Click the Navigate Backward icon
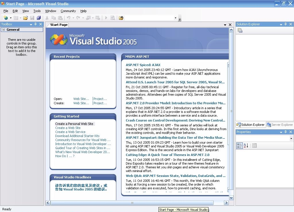Viewport: 294px width, 212px height. tap(88, 18)
